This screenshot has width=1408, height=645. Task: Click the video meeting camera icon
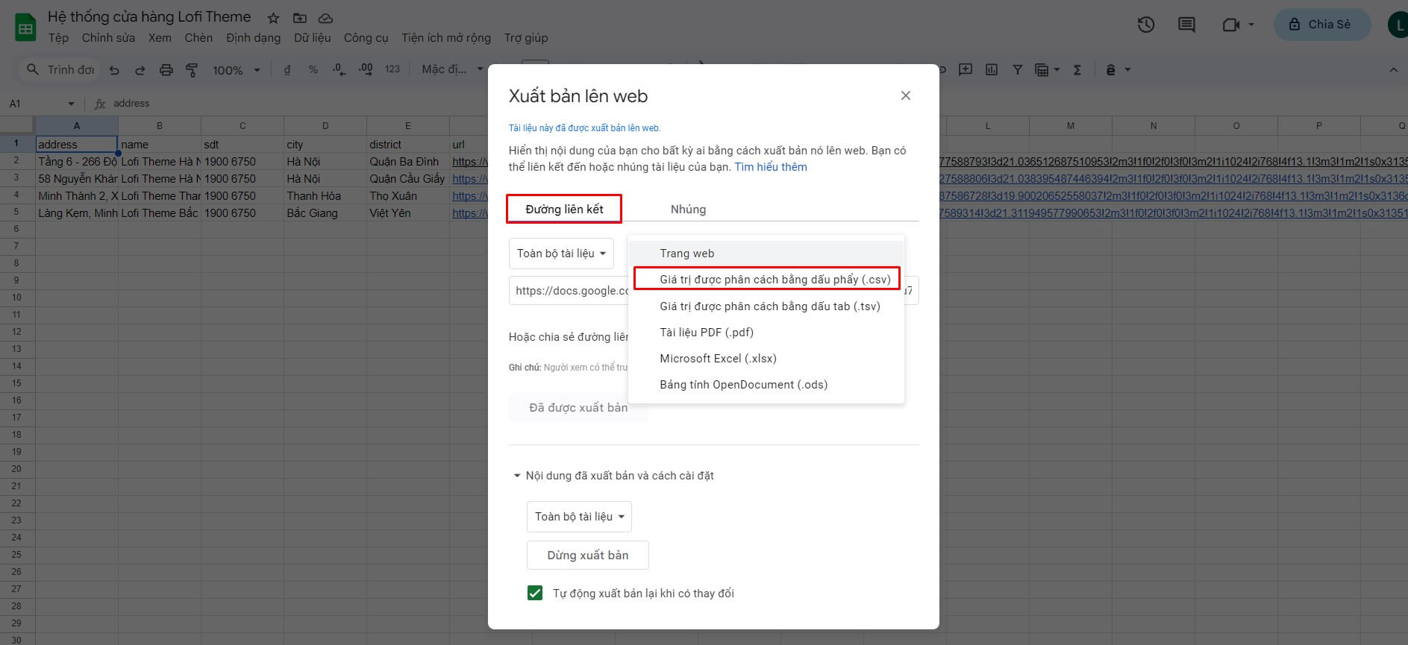[x=1230, y=25]
